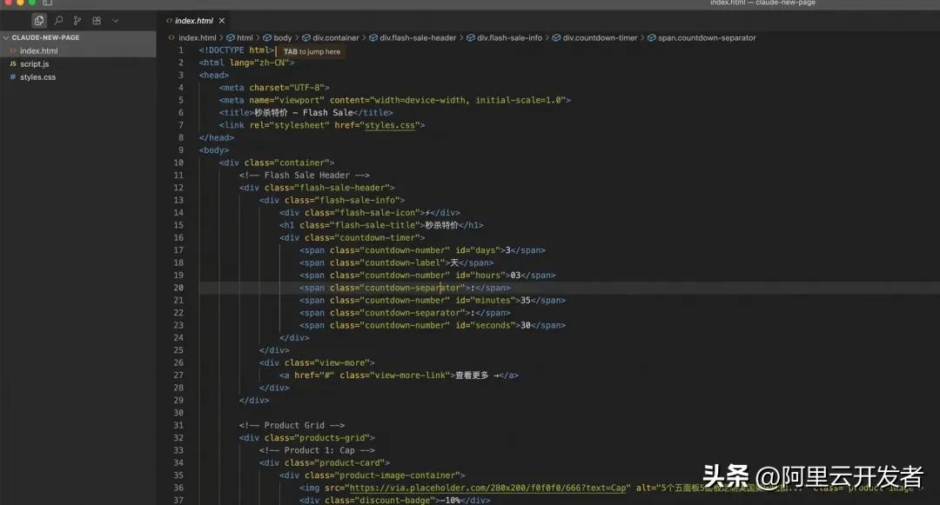Click the opening body tag line
The width and height of the screenshot is (940, 505).
click(x=214, y=150)
